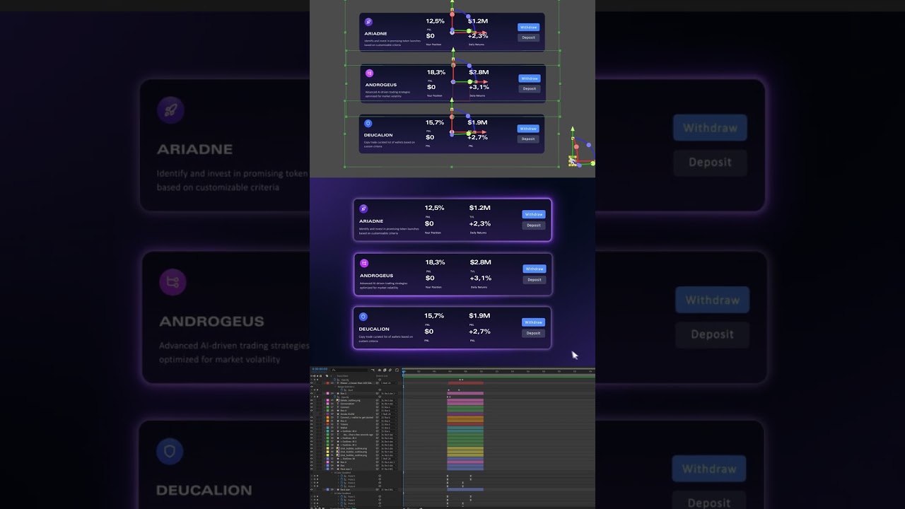Hide the Tokens layer
The height and width of the screenshot is (509, 905).
tap(312, 424)
